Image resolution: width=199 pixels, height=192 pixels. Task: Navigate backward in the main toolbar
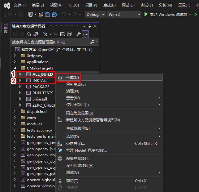[x=10, y=14]
